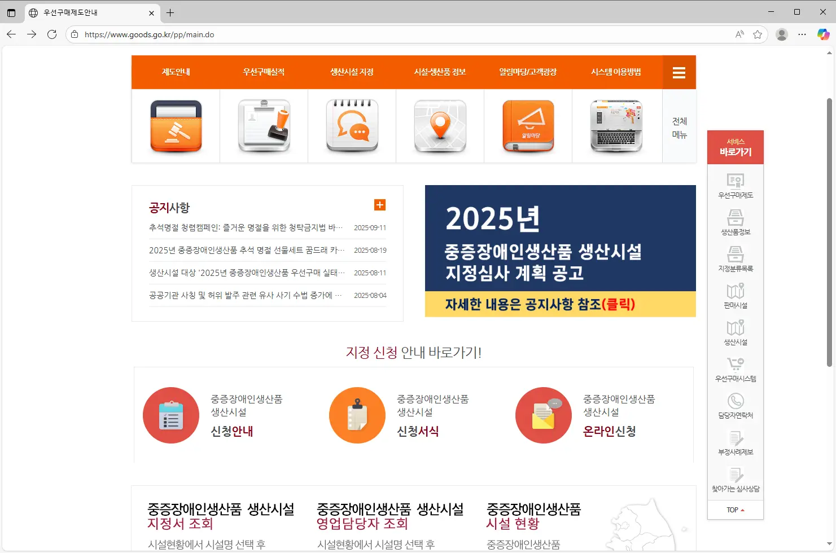Screen dimensions: 836x553
Task: Open the 시설·생산품 정보 menu item
Action: [440, 72]
